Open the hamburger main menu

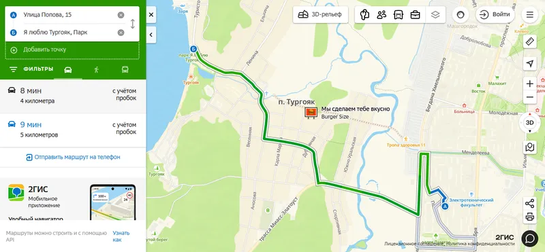[530, 15]
